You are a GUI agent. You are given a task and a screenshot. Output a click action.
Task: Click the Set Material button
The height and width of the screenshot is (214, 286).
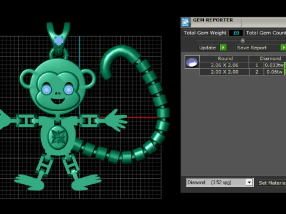click(x=272, y=183)
